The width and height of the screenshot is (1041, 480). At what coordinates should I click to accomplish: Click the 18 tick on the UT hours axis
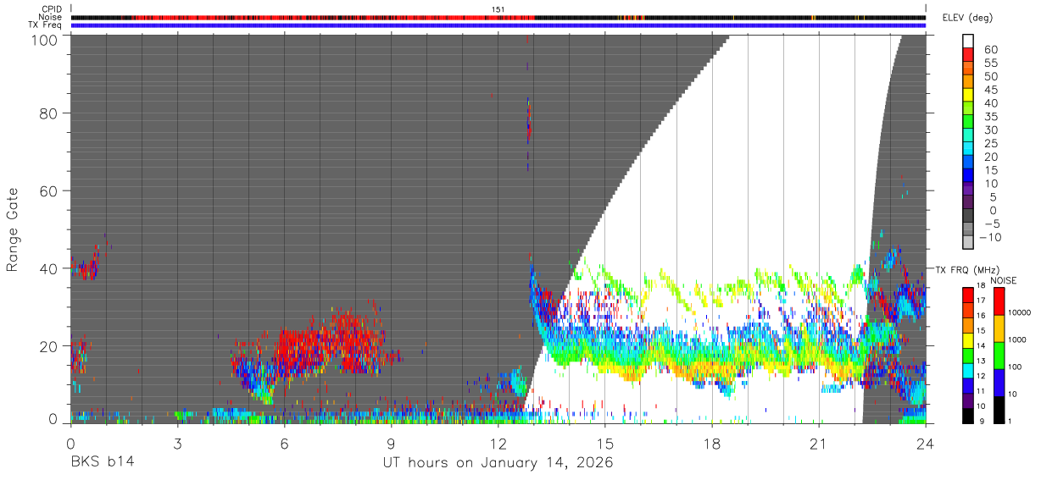[711, 444]
